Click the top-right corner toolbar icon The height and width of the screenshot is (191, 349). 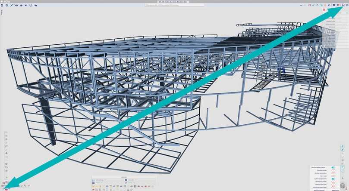click(x=346, y=5)
